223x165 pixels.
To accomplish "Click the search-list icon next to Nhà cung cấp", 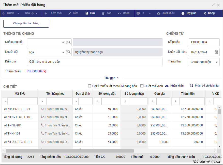I will pyautogui.click(x=68, y=42).
